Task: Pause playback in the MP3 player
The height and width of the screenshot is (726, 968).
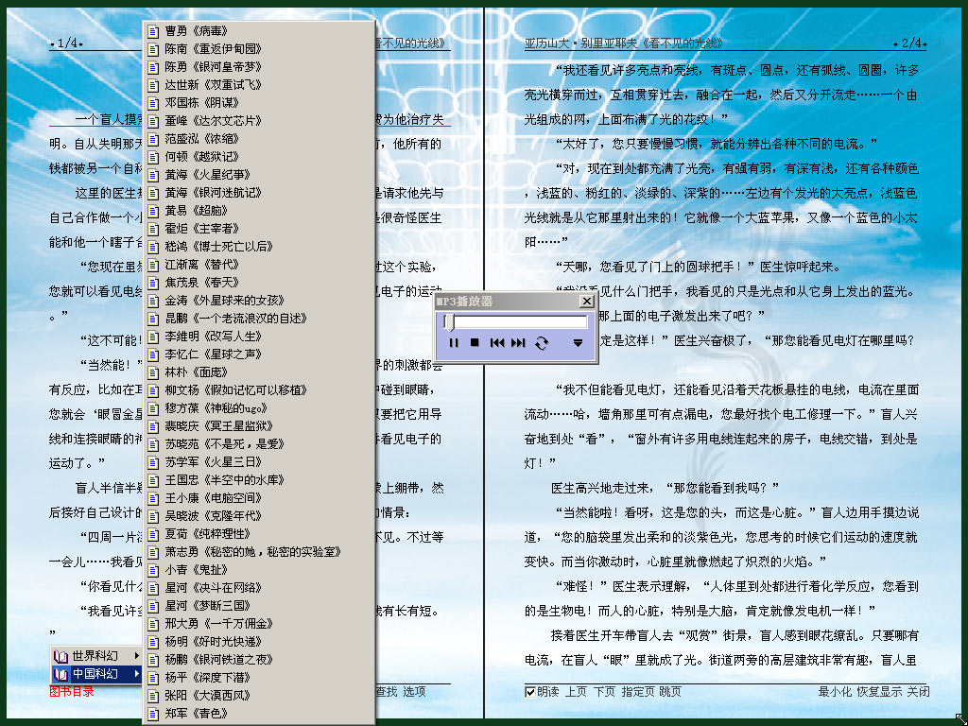Action: pos(454,343)
